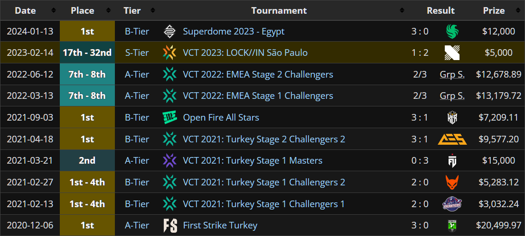Screen dimensions: 525x236
Task: Sort table by Tier column arrows
Action: pyautogui.click(x=153, y=11)
